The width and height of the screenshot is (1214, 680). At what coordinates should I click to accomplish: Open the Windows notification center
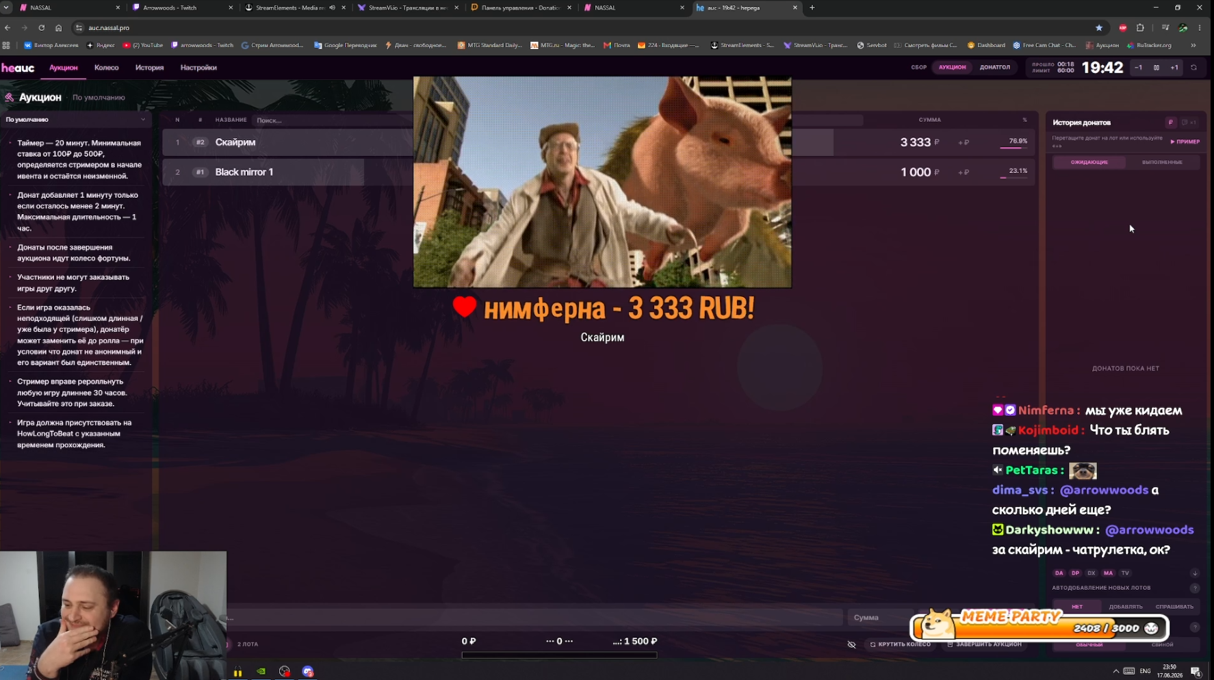1196,671
